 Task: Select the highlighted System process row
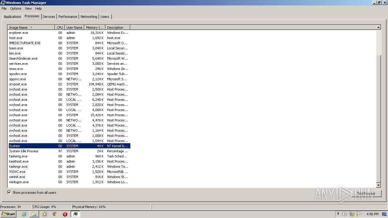click(x=69, y=146)
